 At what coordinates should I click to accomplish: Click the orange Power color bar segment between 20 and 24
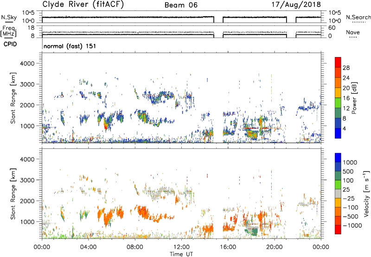pos(338,83)
